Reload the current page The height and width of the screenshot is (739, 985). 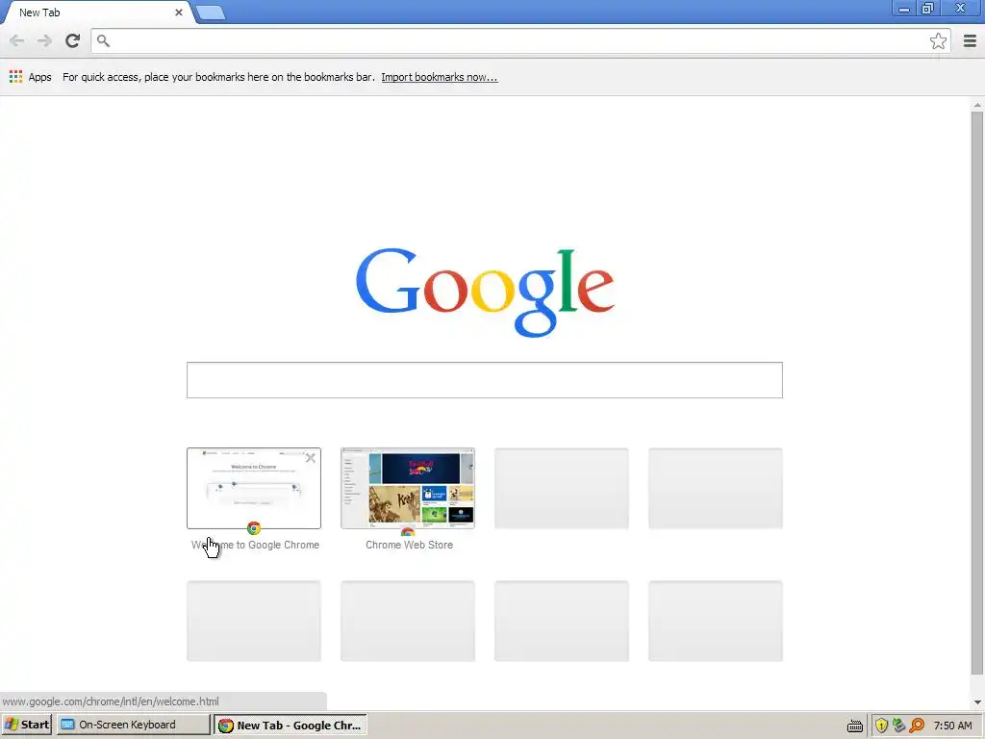(72, 40)
